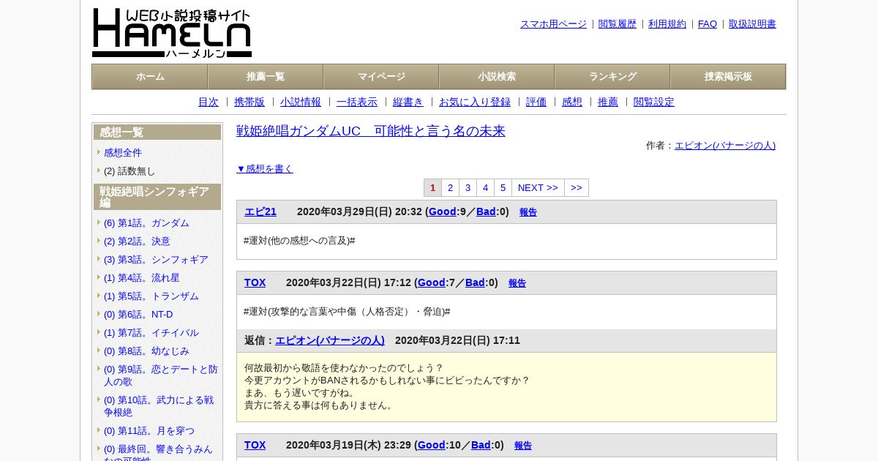
Task: Open commenter エピ21 profile
Action: click(260, 212)
